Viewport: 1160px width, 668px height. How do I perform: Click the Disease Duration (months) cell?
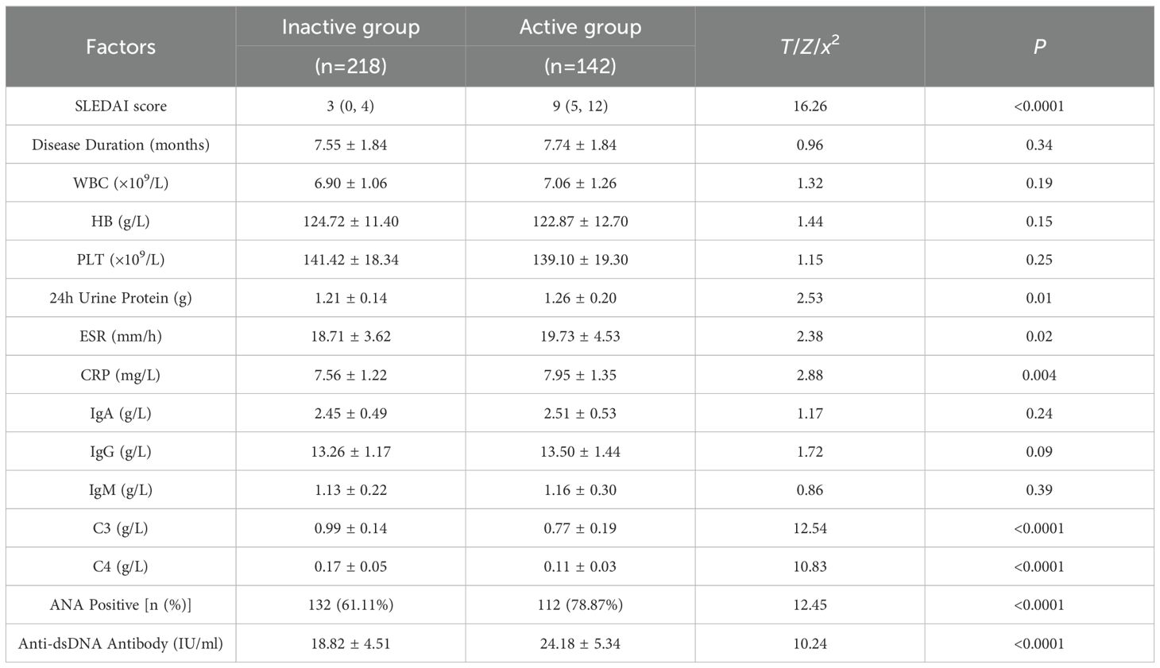coord(121,145)
